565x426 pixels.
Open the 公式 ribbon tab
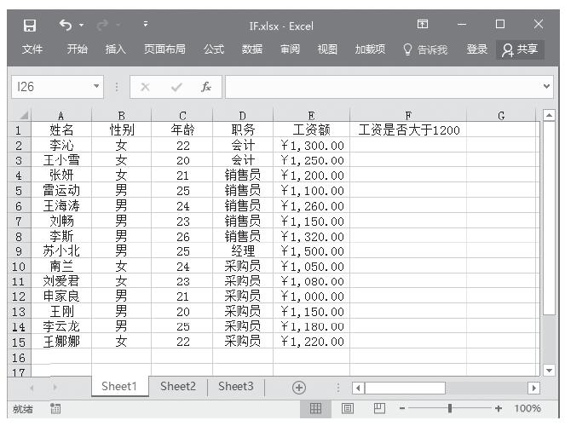(x=214, y=49)
